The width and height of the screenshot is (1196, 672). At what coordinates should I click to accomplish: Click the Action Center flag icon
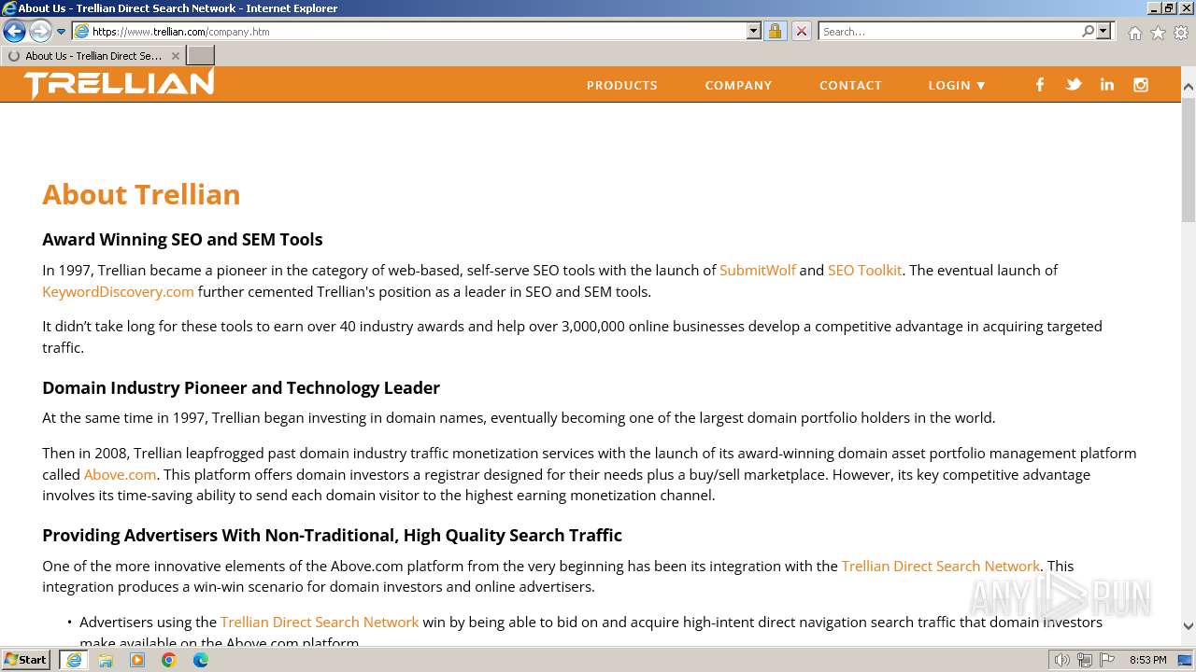click(1107, 660)
